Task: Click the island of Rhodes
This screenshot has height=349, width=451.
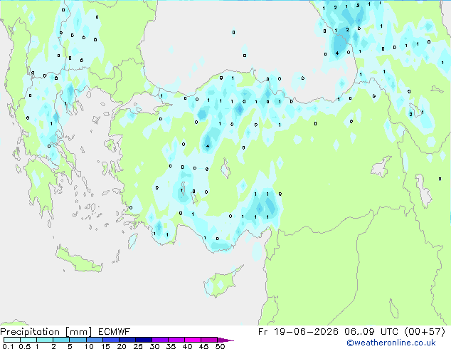Action: 133,241
